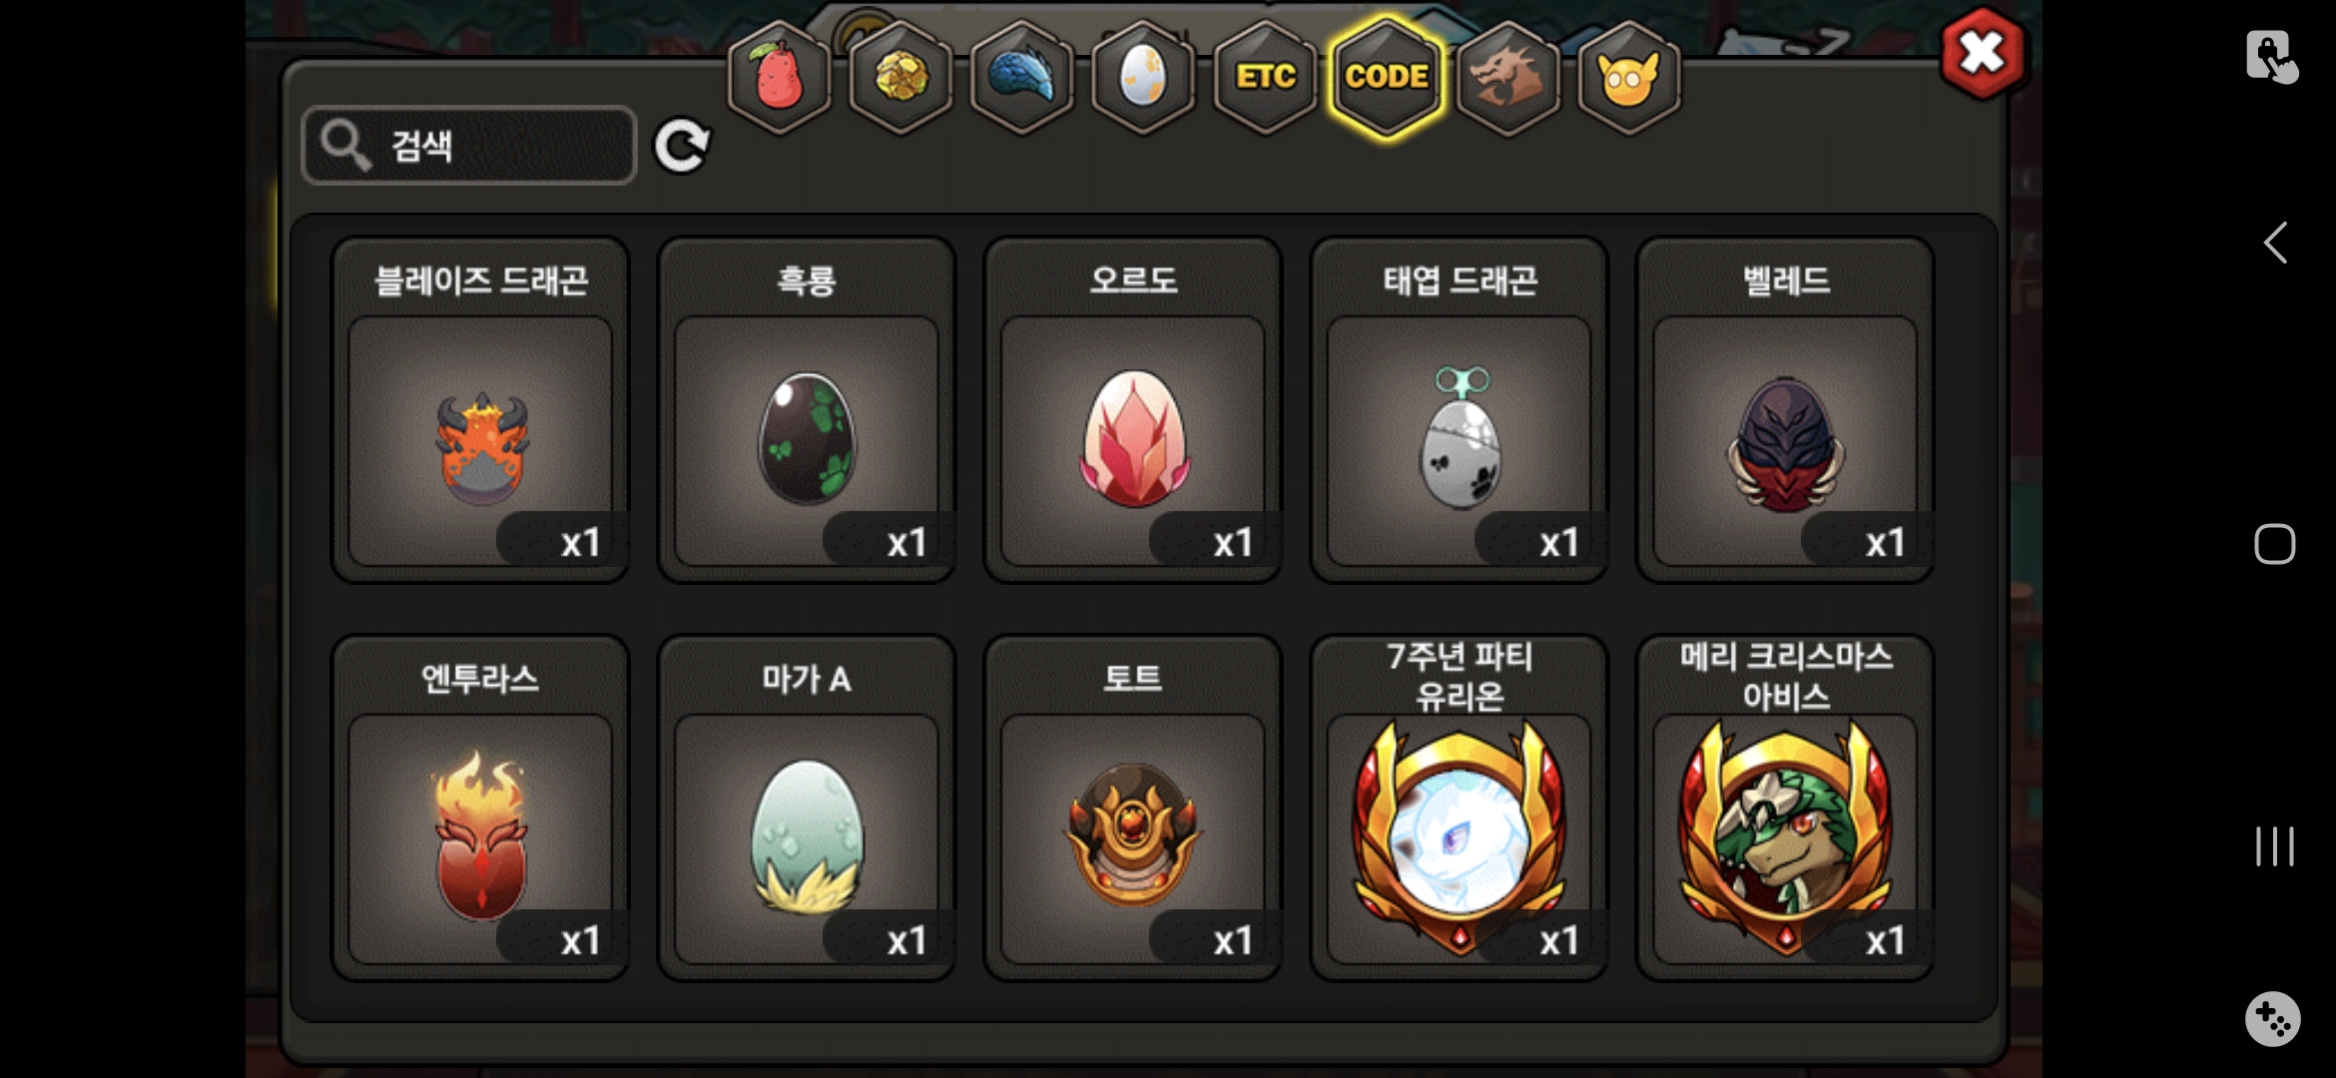
Task: Select the 블레이즈 드래곤 egg item
Action: click(x=480, y=410)
